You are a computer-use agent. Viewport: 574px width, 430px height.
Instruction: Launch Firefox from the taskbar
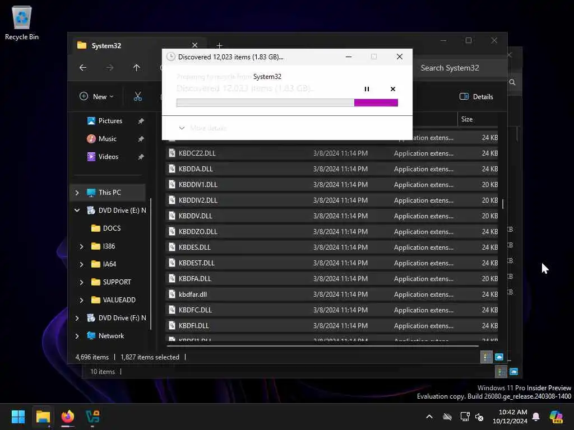(67, 417)
